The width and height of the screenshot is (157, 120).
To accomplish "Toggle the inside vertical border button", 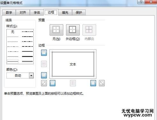I will 73,83.
